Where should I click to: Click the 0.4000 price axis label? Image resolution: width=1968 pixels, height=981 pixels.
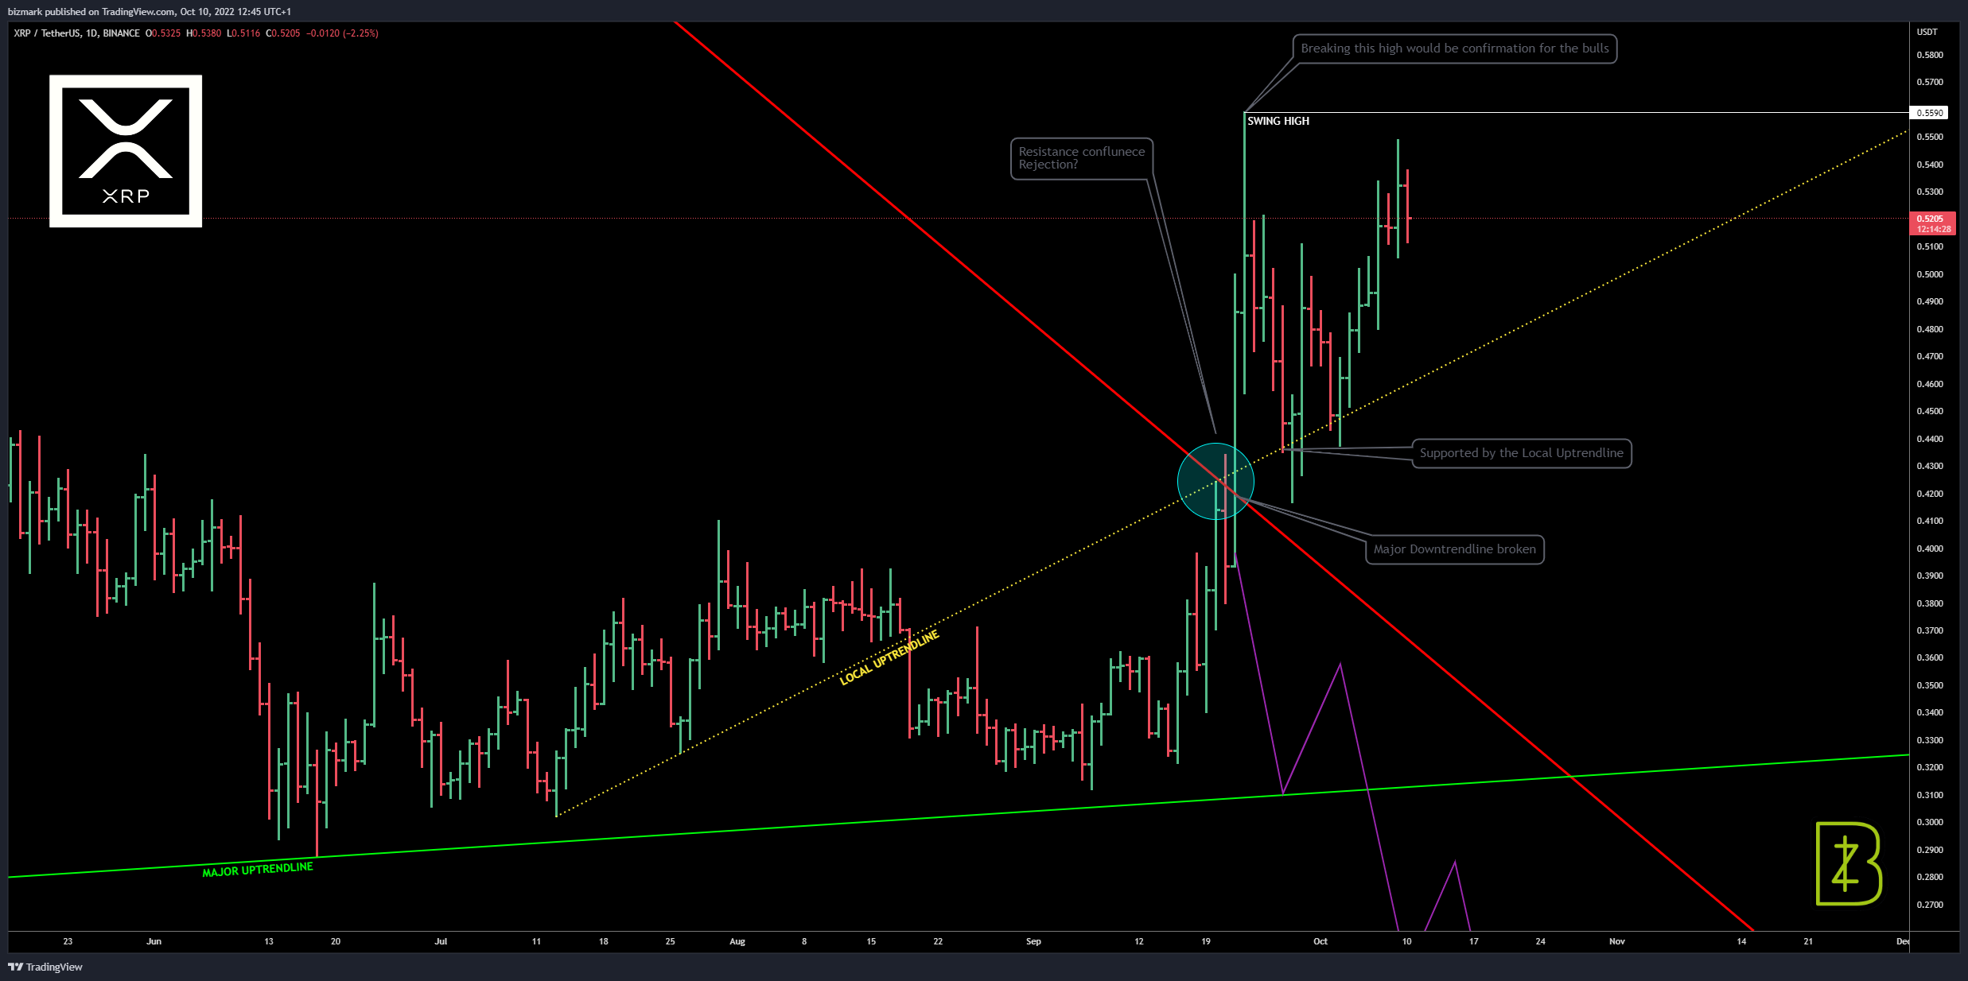point(1930,549)
